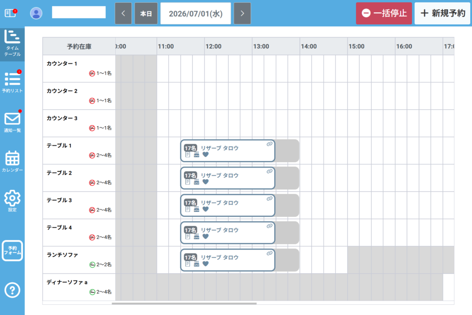Open the カレンダー sidebar icon
Screen dimensions: 472x315
(x=12, y=161)
